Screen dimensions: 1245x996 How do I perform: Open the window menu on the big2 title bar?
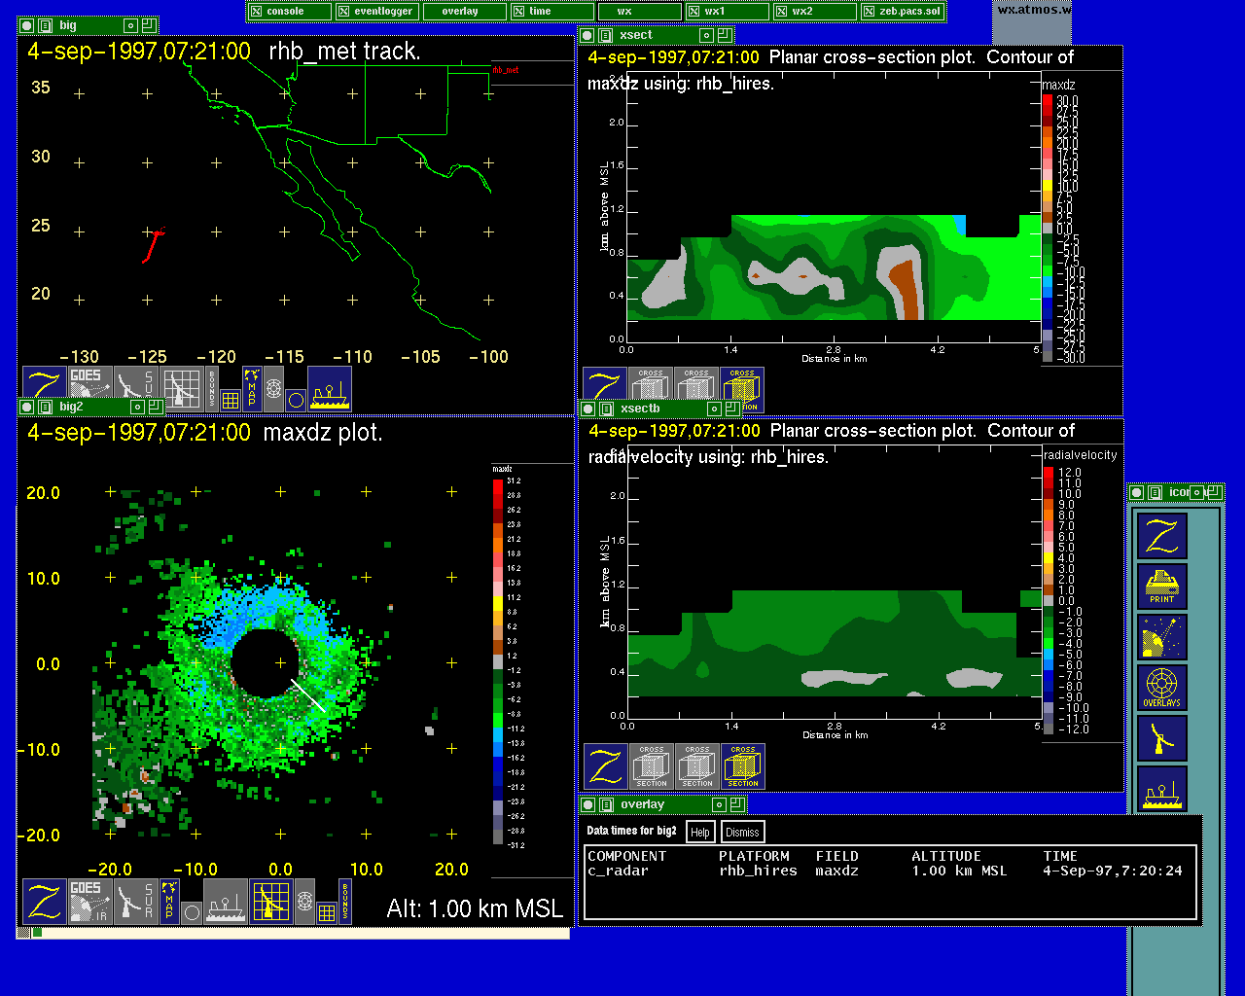[46, 407]
